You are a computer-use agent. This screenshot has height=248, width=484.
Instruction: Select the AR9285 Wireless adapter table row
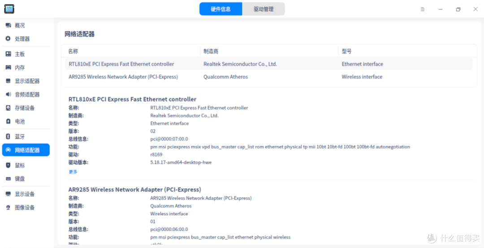[x=269, y=77]
